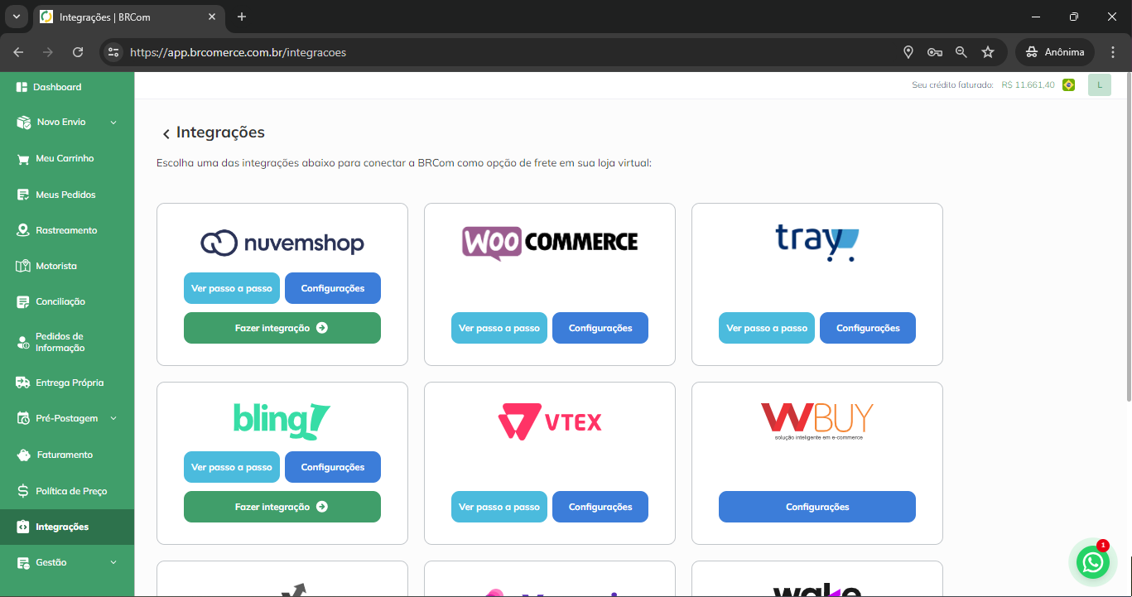Screen dimensions: 1132x597
Task: Expand the Pré-Postagem submenu
Action: 113,419
